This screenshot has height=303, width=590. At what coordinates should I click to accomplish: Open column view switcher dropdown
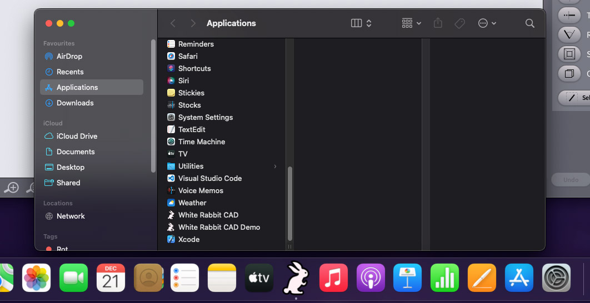[x=361, y=23]
